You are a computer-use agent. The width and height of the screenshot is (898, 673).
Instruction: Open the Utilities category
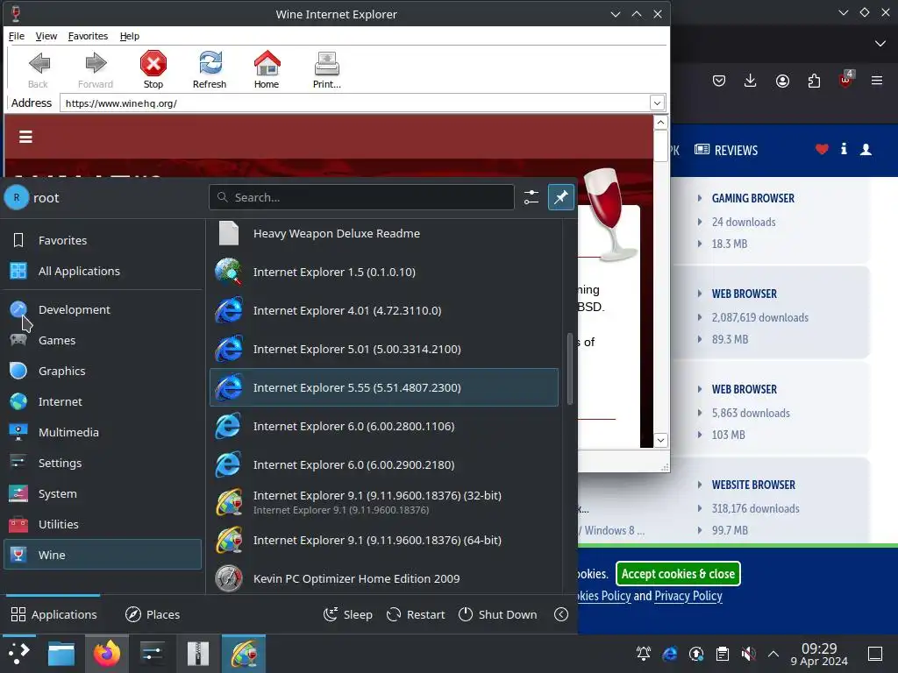point(103,524)
